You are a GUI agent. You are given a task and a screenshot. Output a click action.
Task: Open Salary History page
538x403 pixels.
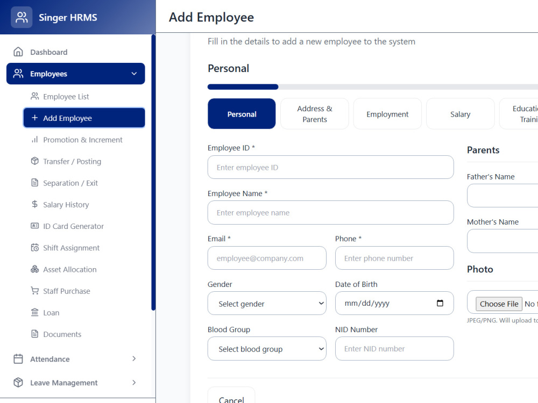[x=84, y=205]
